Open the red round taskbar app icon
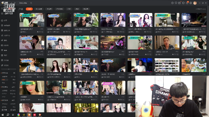The image size is (209, 117). [34, 115]
